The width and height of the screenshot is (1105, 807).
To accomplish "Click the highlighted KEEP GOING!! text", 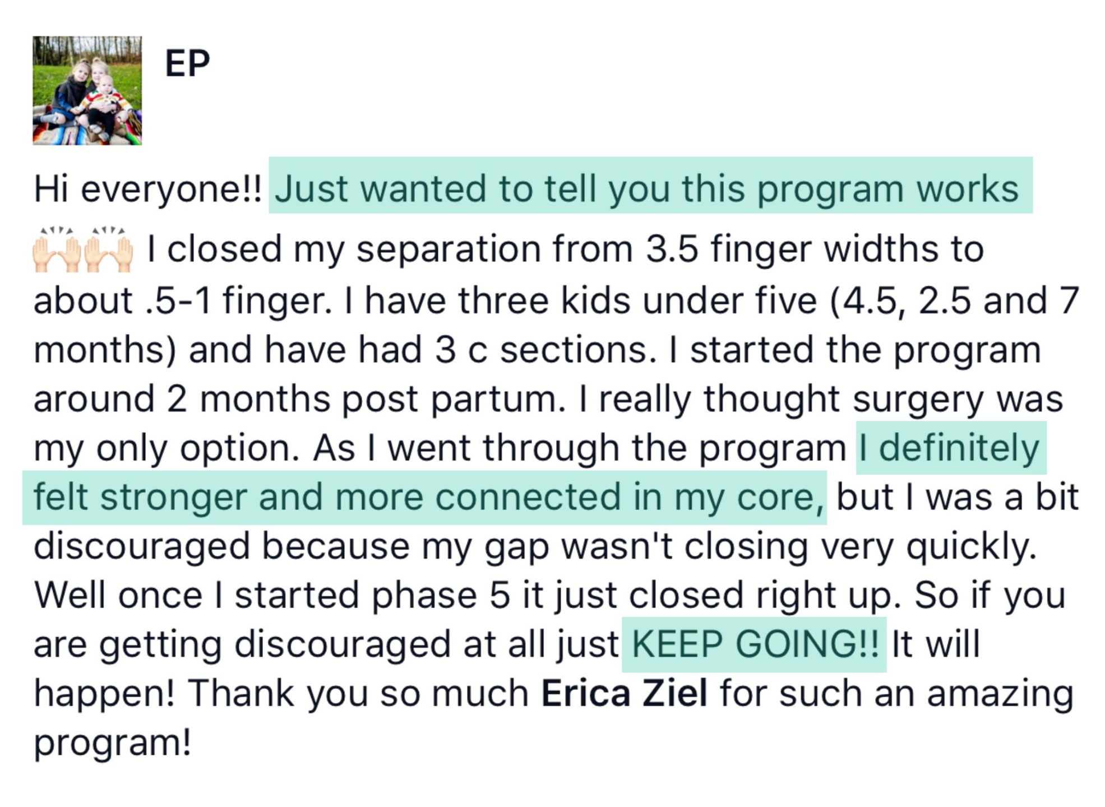I will pyautogui.click(x=755, y=644).
